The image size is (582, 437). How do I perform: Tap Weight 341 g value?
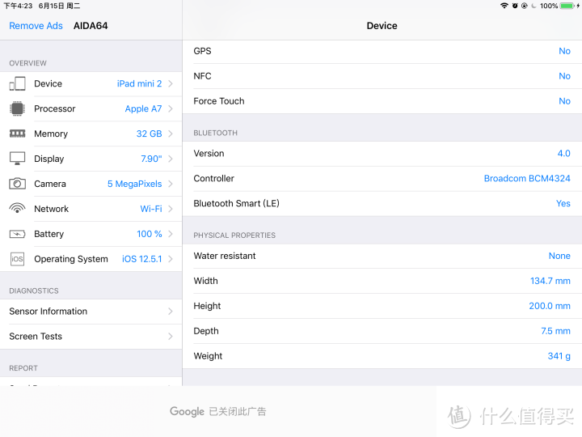click(x=559, y=356)
